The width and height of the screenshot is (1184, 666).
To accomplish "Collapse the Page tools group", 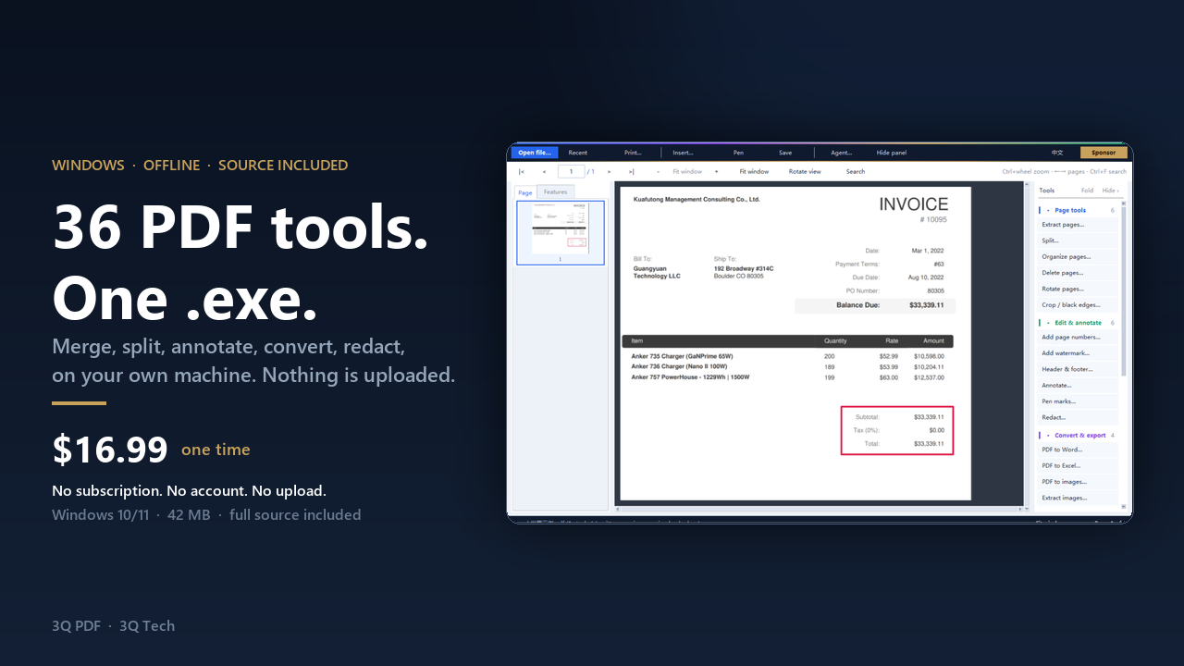I will pos(1077,210).
